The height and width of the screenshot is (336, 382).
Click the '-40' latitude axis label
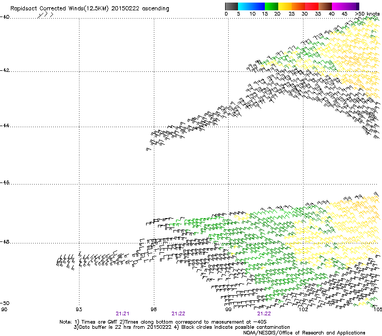(x=5, y=17)
